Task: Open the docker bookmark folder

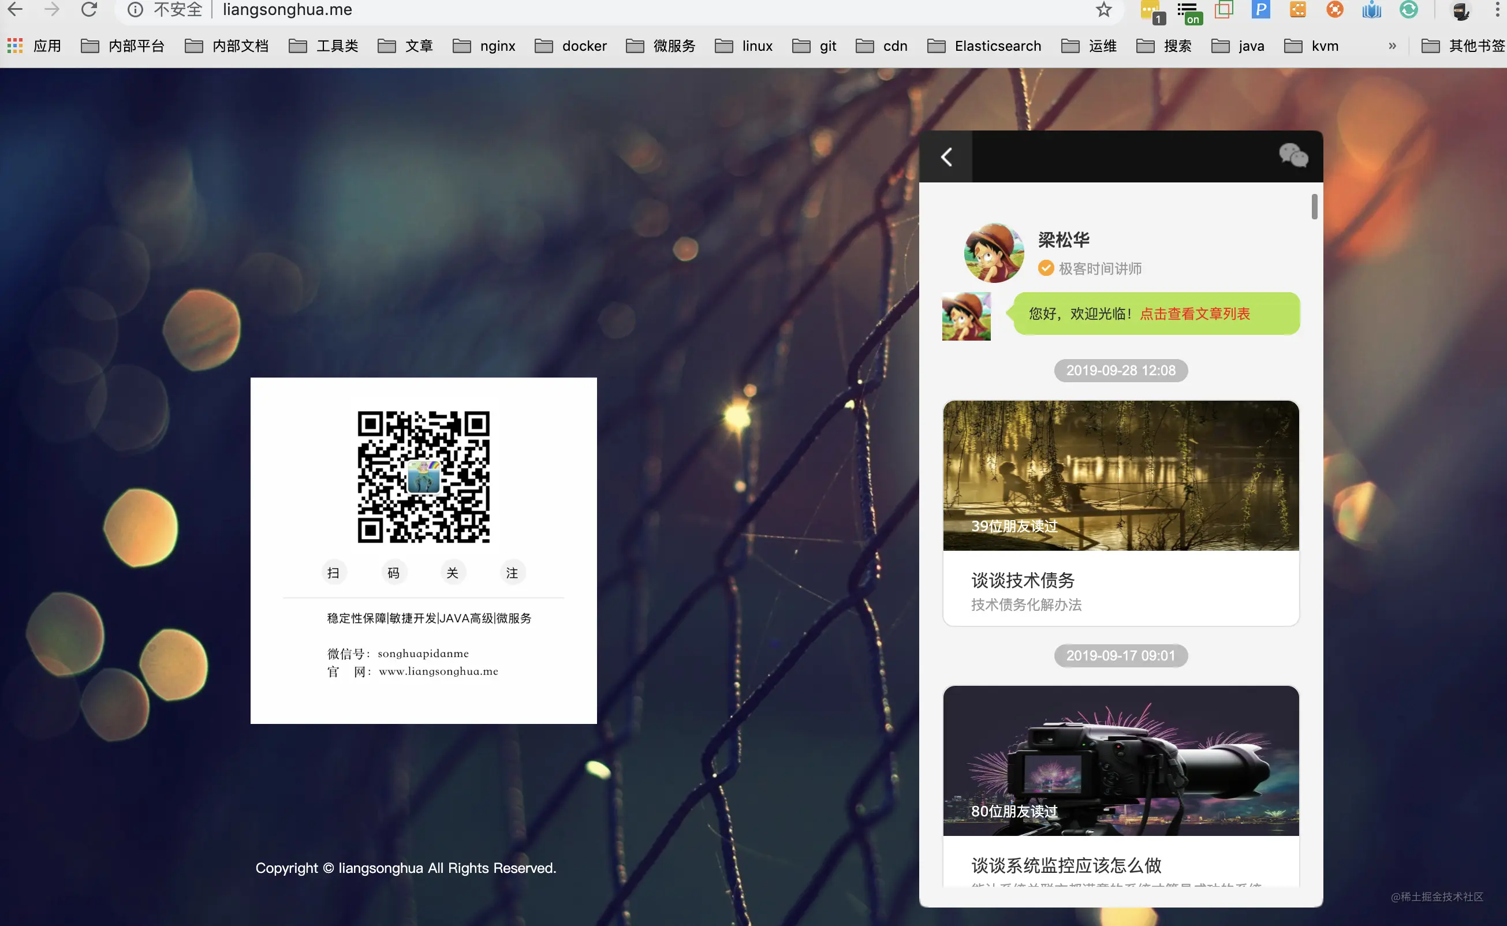Action: (x=570, y=46)
